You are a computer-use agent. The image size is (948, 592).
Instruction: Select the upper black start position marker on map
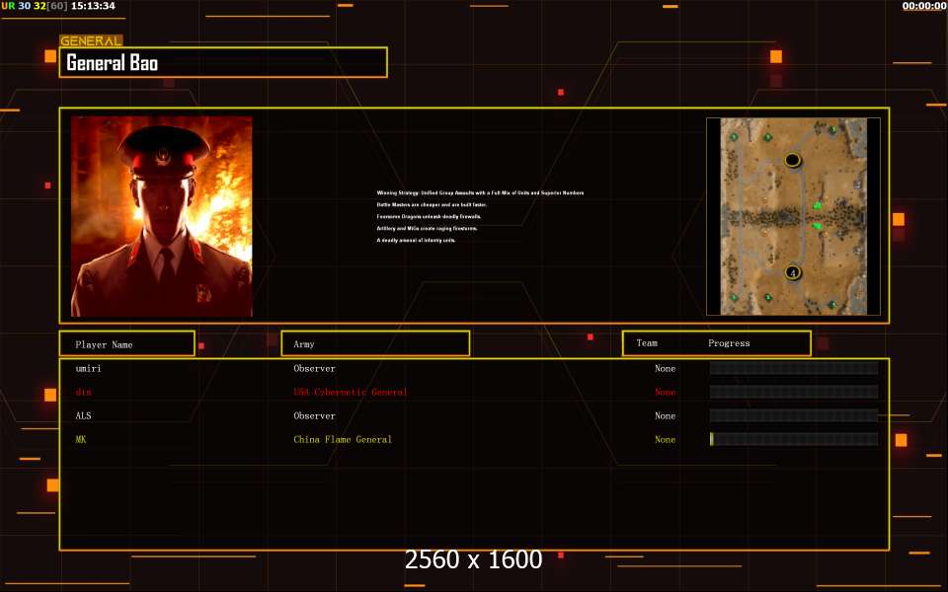click(793, 160)
